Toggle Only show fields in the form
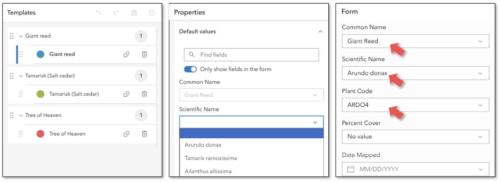The height and width of the screenshot is (182, 500). [190, 69]
